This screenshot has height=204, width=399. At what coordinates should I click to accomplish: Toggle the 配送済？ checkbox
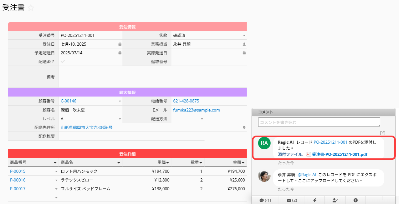tap(63, 62)
